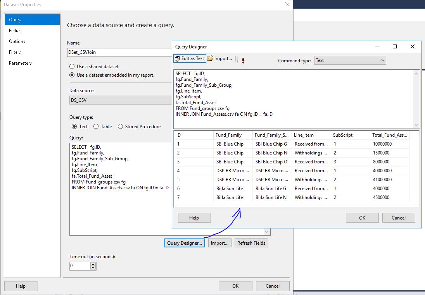Toggle Edit as Text mode in Query Designer
This screenshot has width=425, height=295.
pyautogui.click(x=189, y=58)
